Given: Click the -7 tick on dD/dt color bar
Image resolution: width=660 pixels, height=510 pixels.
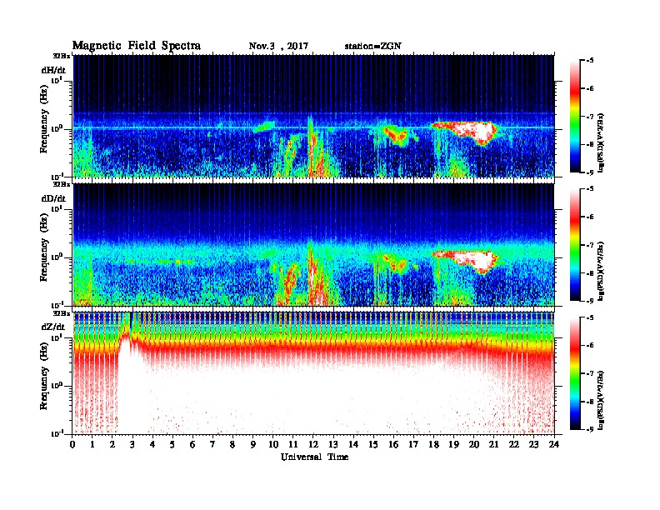Looking at the screenshot, I should (590, 245).
